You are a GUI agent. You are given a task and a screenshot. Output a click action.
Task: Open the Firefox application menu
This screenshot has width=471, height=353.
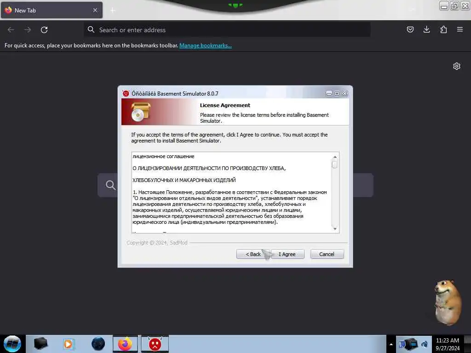[460, 29]
